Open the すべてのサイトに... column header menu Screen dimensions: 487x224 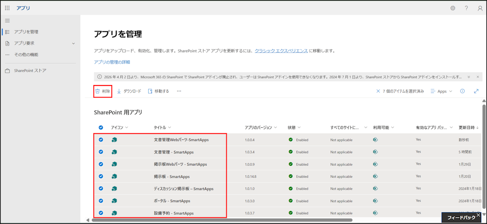tap(349, 127)
